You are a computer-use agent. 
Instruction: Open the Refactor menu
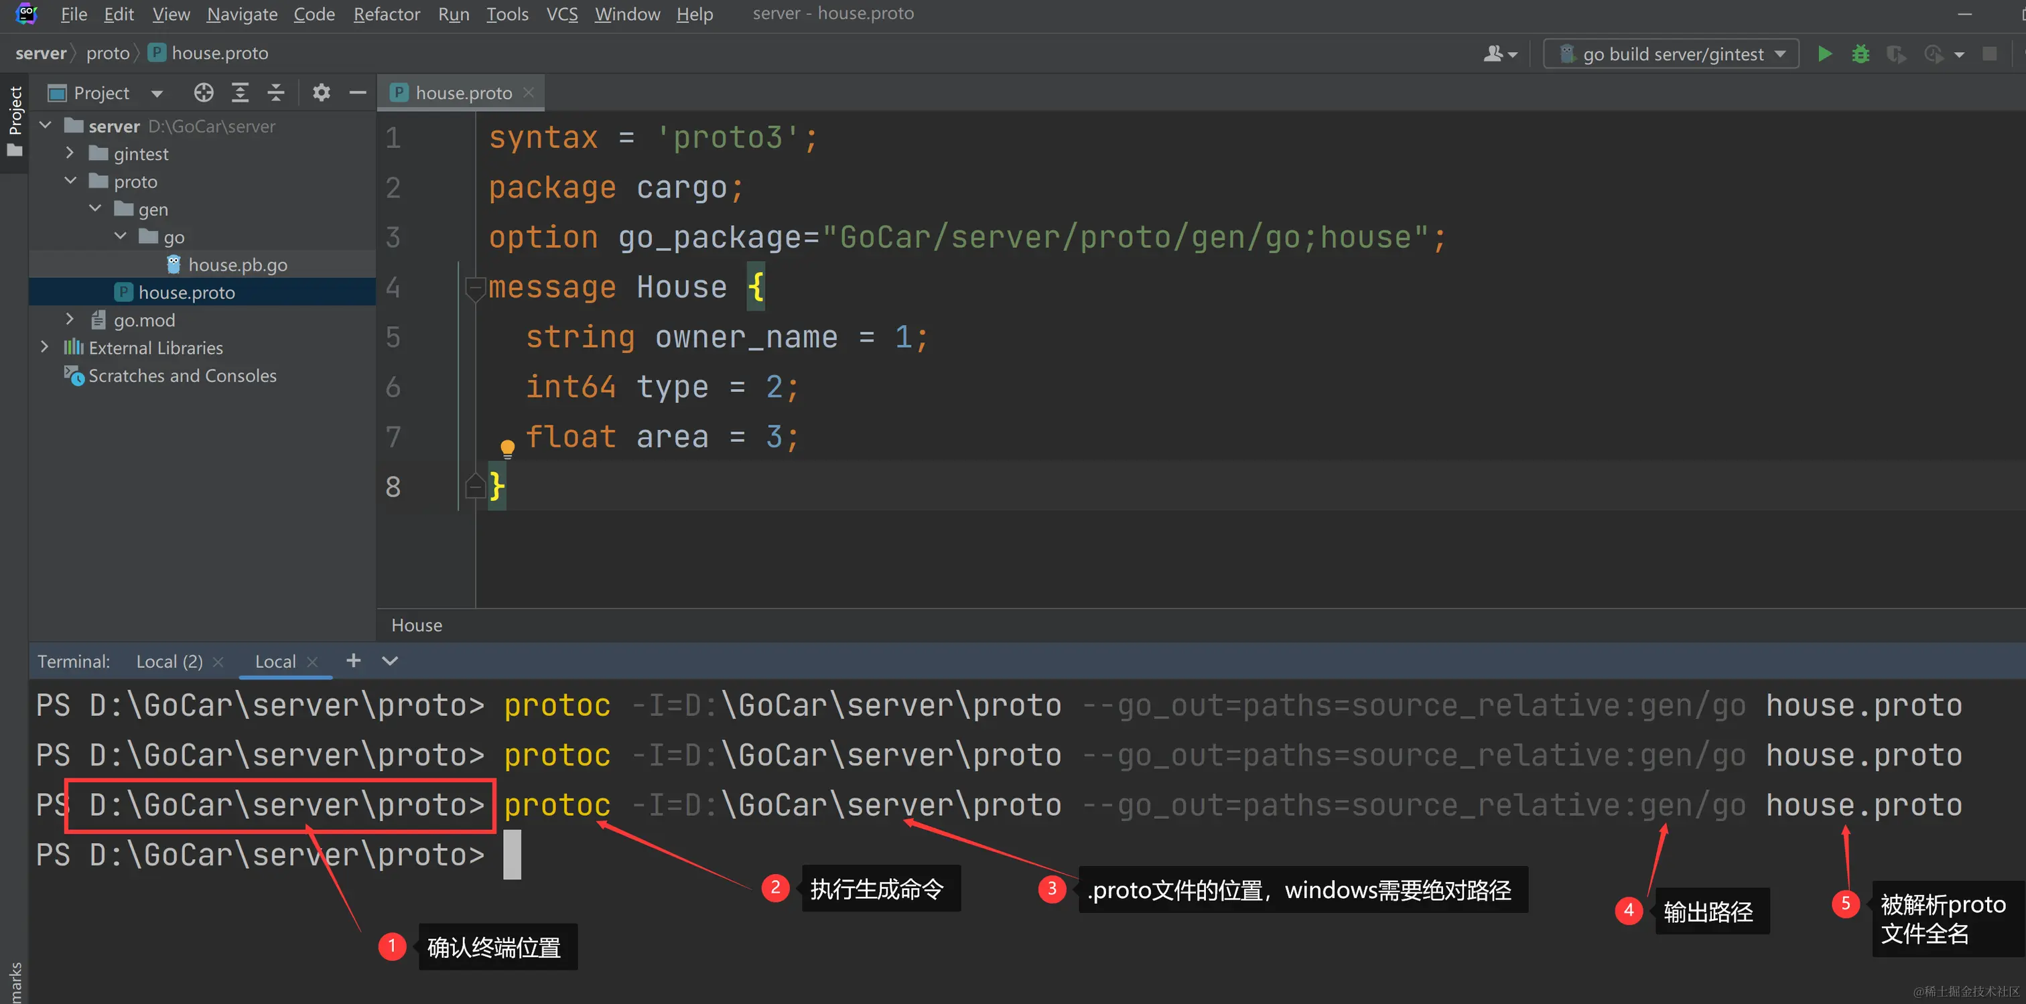click(386, 14)
